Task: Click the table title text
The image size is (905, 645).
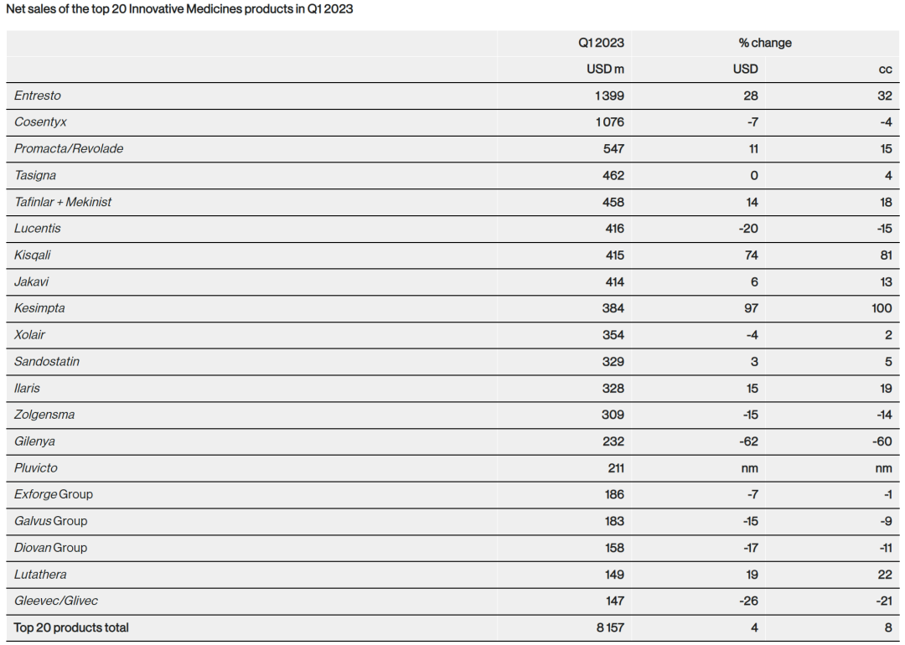Action: [x=179, y=10]
